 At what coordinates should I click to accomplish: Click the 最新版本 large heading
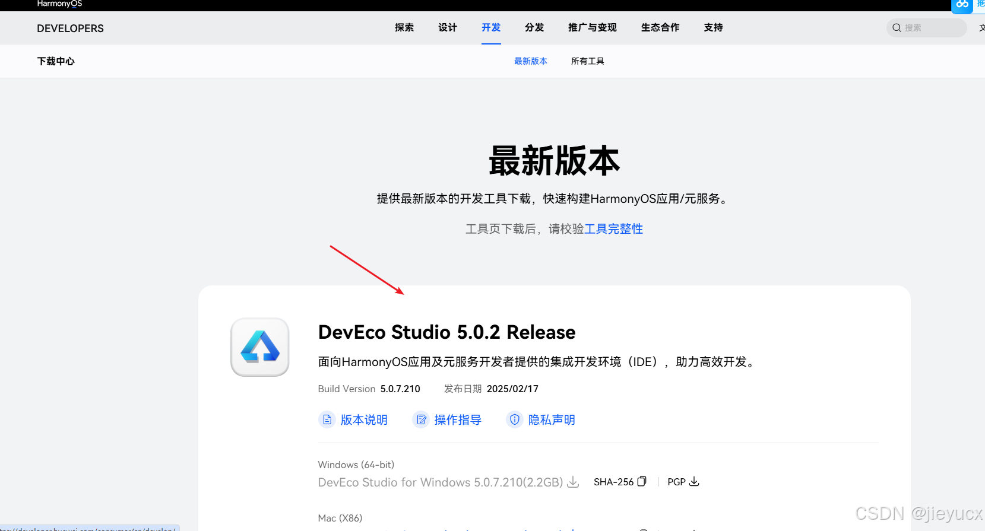tap(554, 161)
